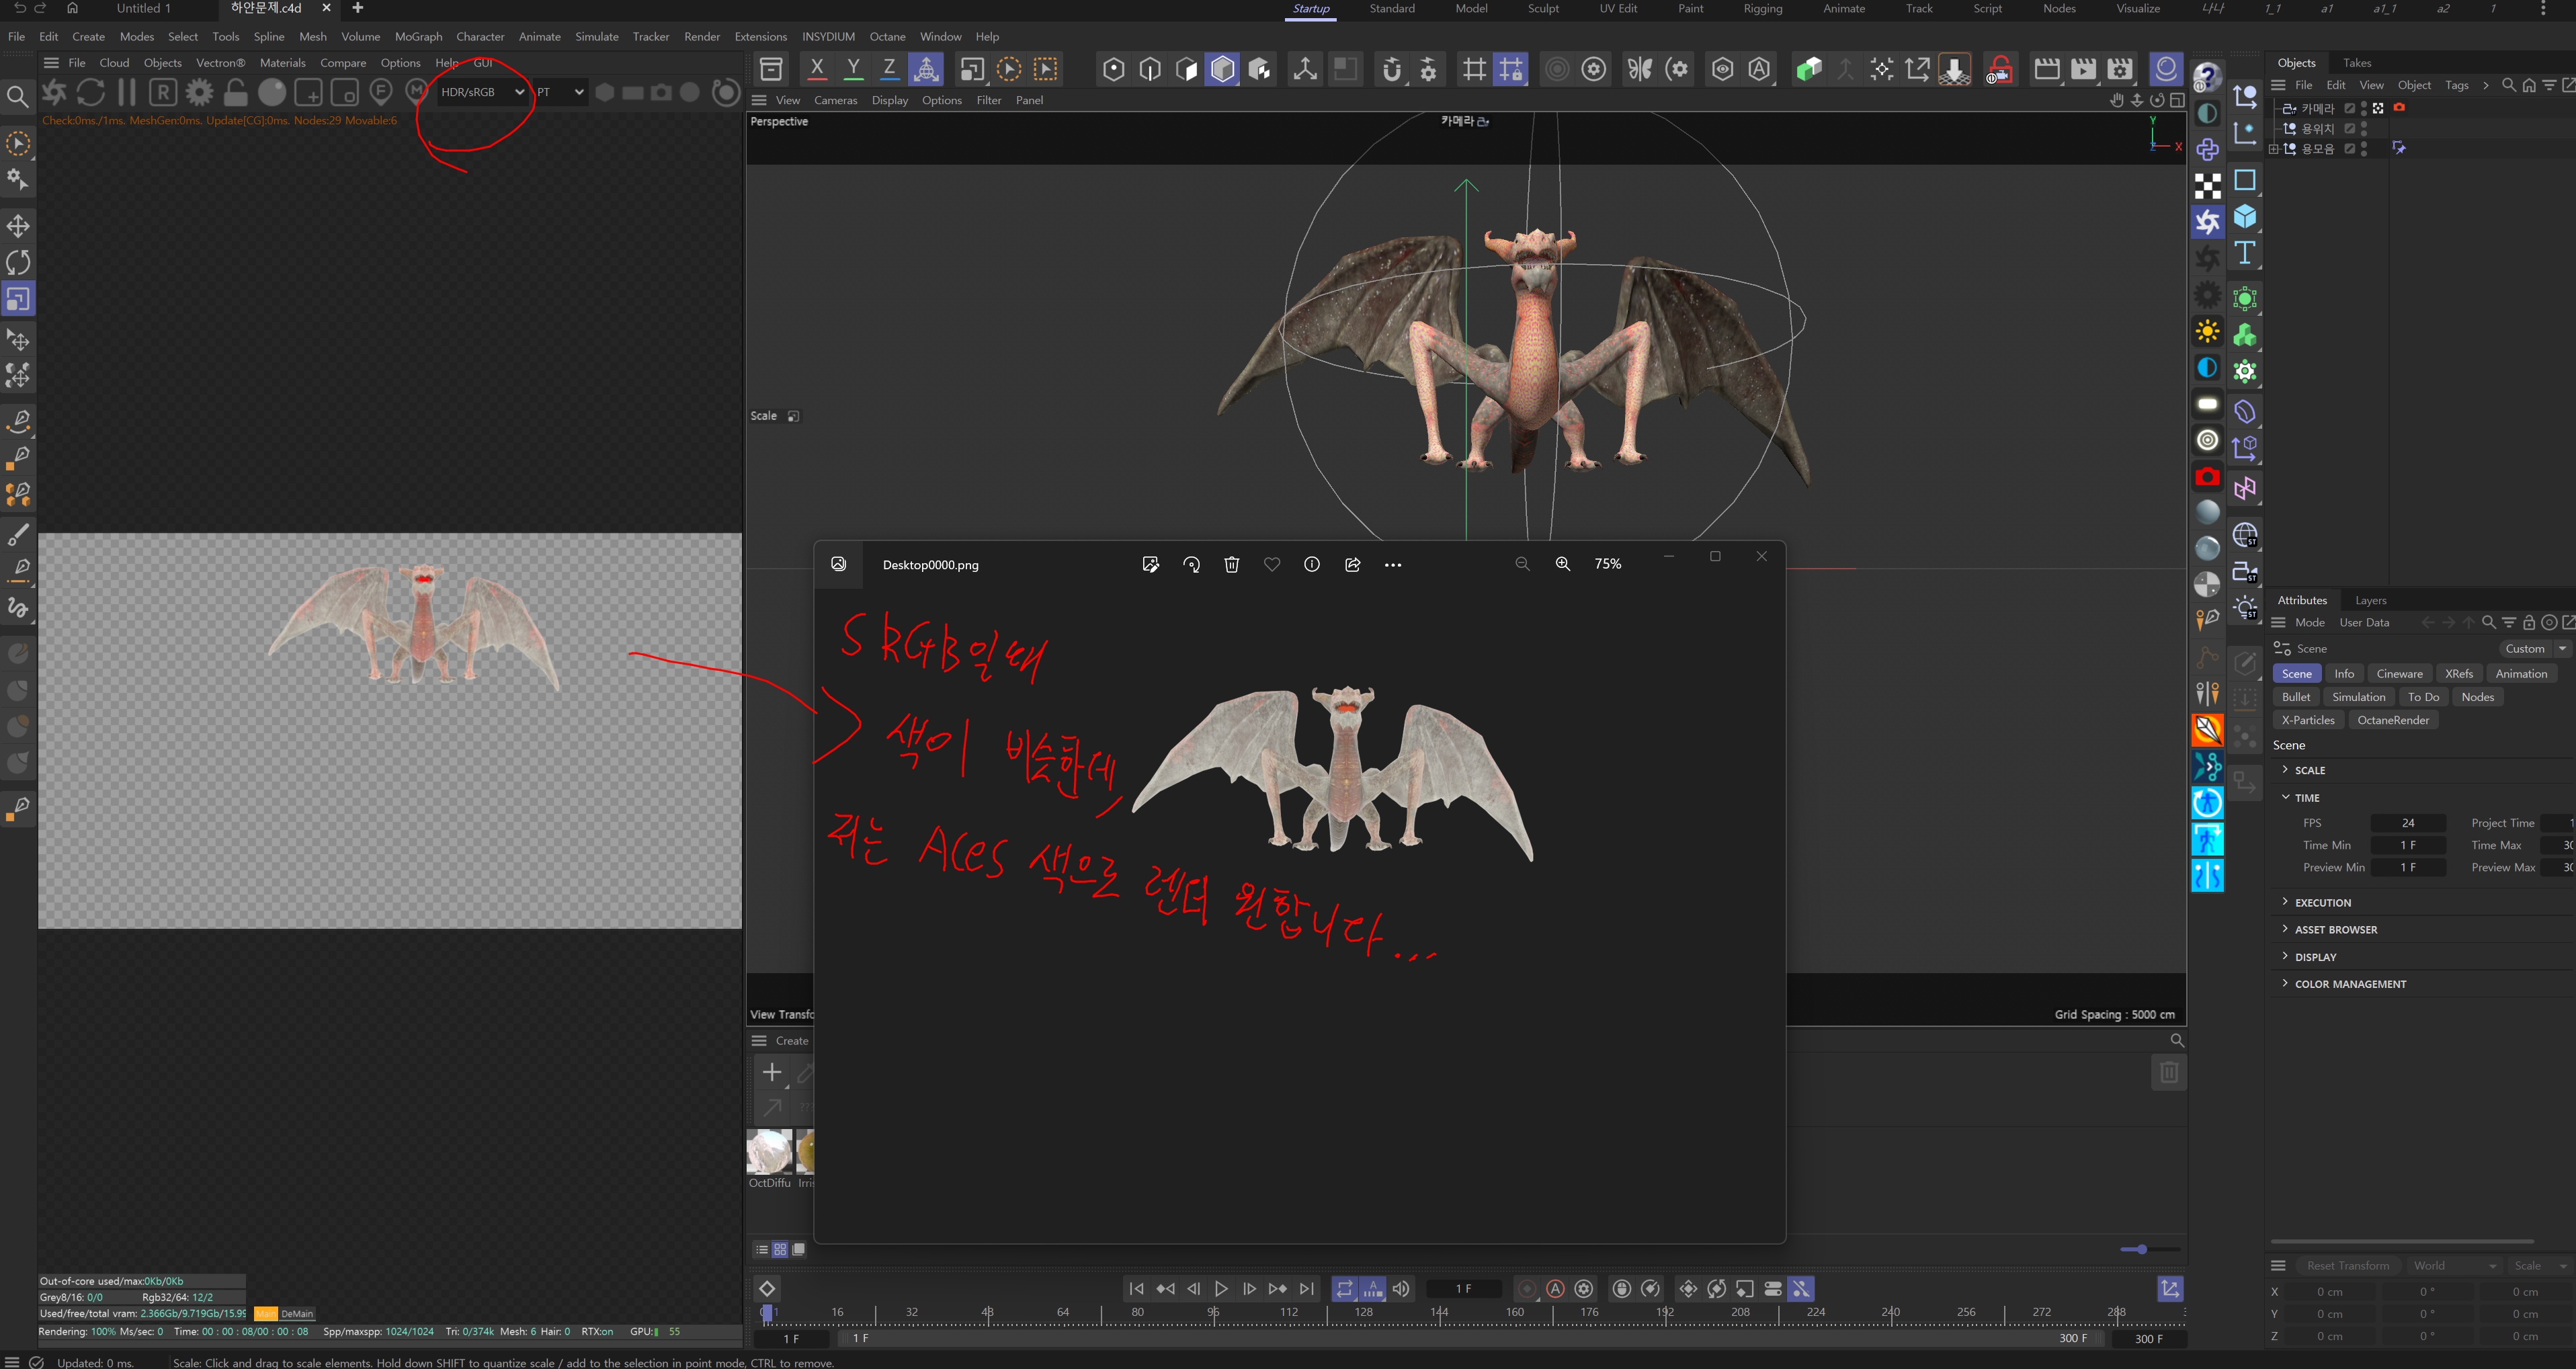
Task: Pause rendering in Octane Live Viewer
Action: 127,93
